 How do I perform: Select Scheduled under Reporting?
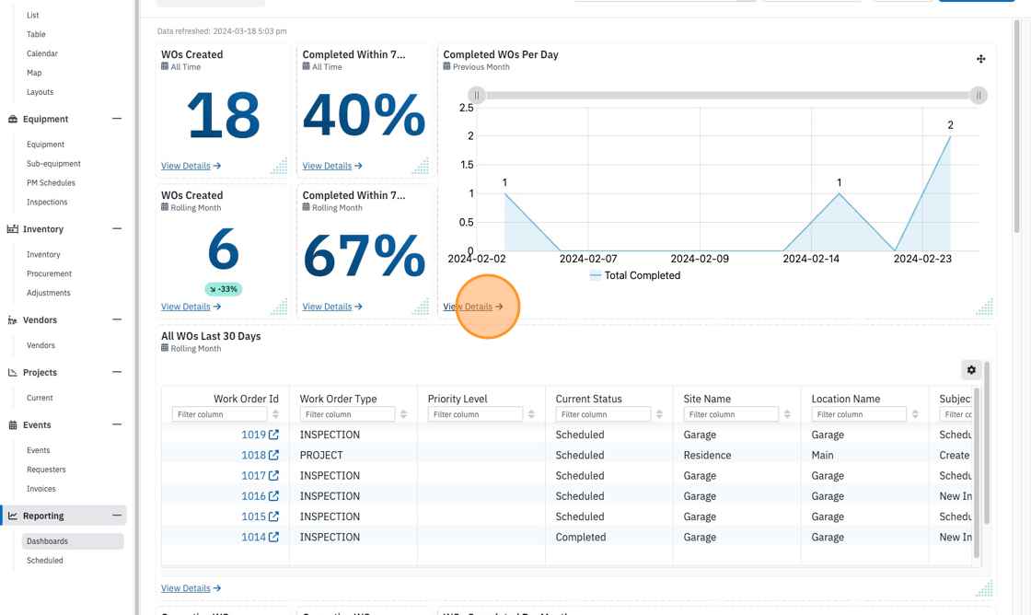[45, 561]
